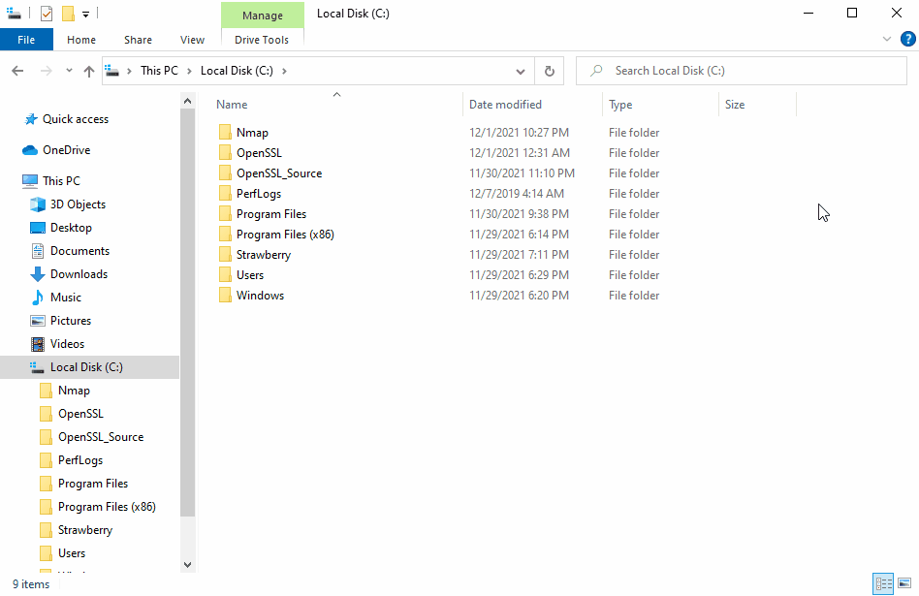This screenshot has width=919, height=596.
Task: Open the Strawberry folder in file list
Action: click(x=263, y=255)
